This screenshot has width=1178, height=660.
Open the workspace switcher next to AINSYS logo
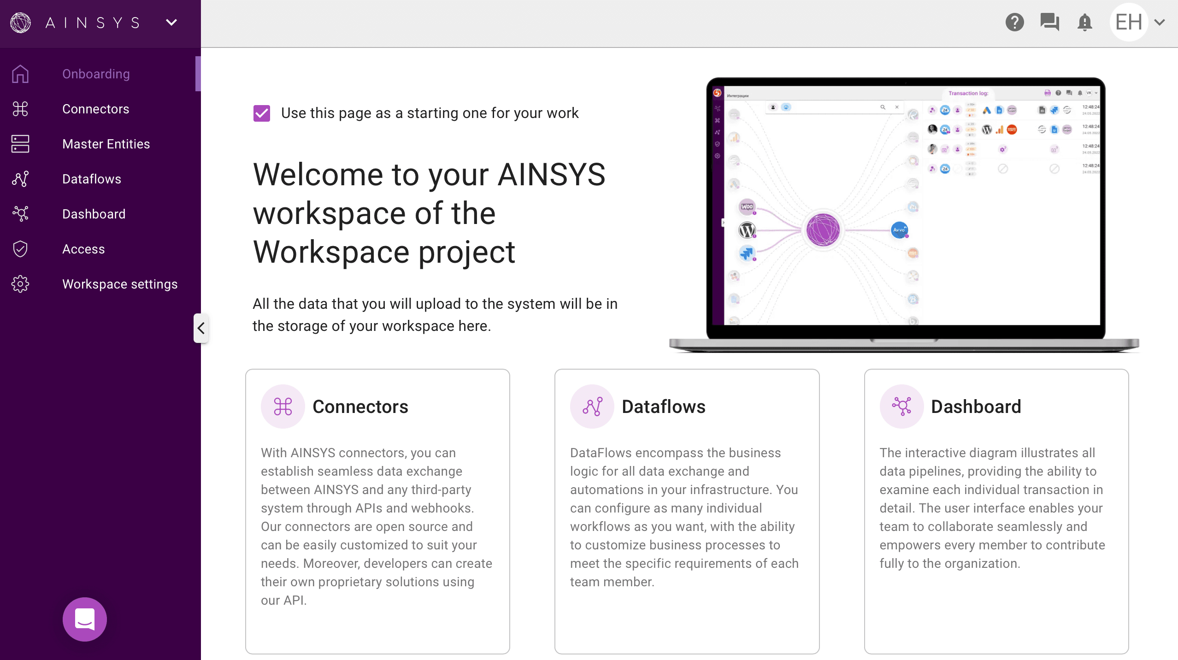click(171, 22)
